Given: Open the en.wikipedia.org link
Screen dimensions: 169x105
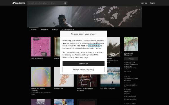Looking at the screenshot, I should 130,96.
